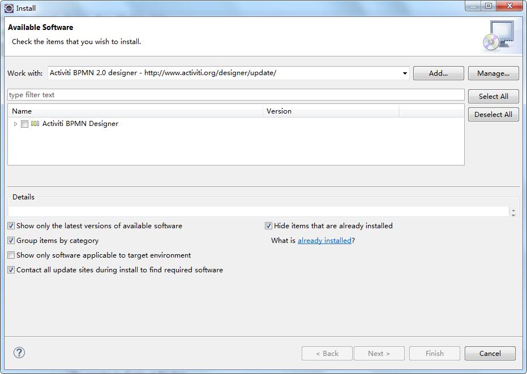The image size is (527, 374).
Task: Click the Add... button
Action: click(x=438, y=73)
